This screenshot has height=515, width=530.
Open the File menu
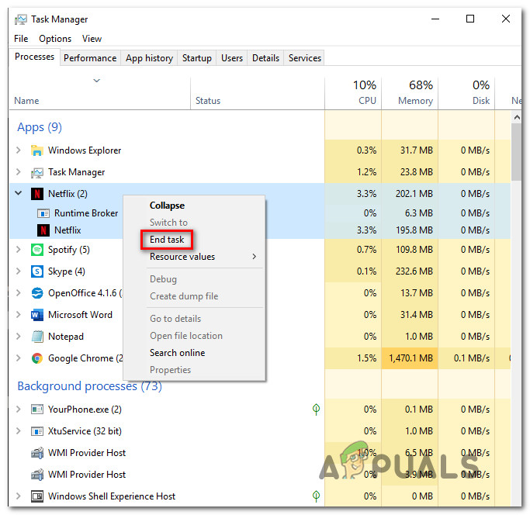(21, 39)
